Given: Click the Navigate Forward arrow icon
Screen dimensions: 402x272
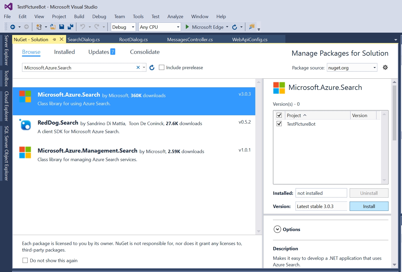Looking at the screenshot, I should click(x=26, y=27).
